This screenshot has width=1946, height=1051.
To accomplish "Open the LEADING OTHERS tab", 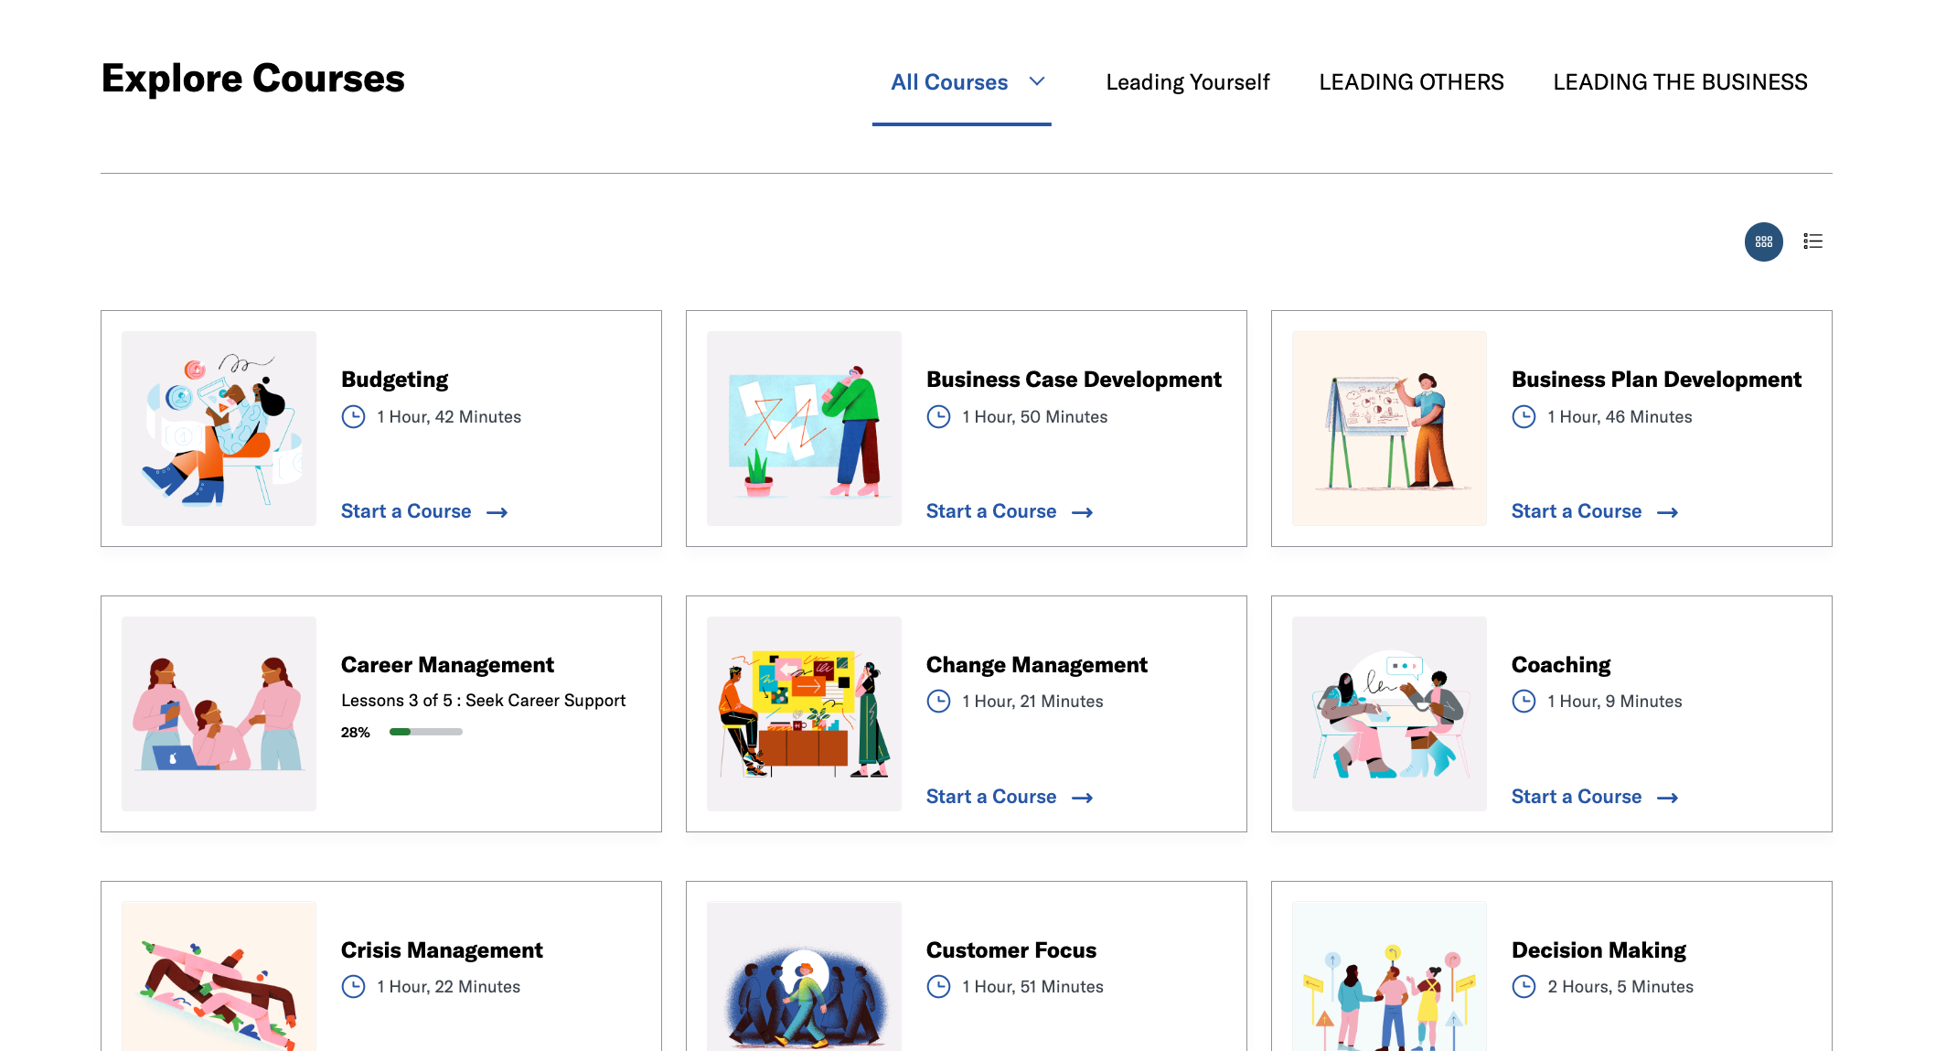I will coord(1411,82).
